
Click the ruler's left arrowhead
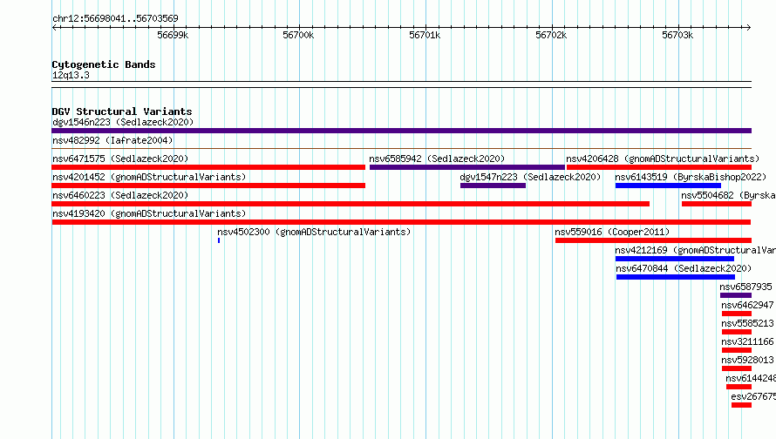pos(54,27)
